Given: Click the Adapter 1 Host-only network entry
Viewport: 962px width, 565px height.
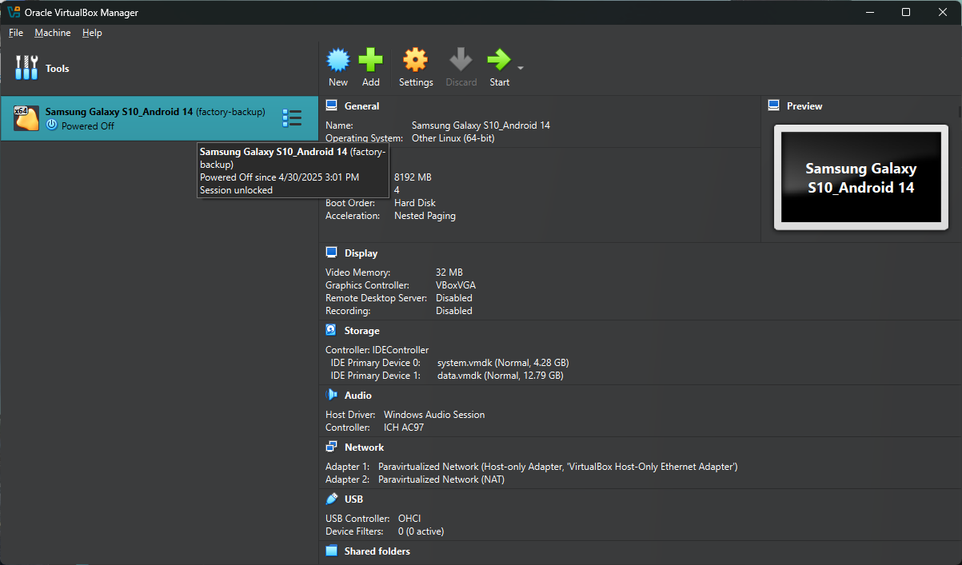Looking at the screenshot, I should click(x=557, y=467).
